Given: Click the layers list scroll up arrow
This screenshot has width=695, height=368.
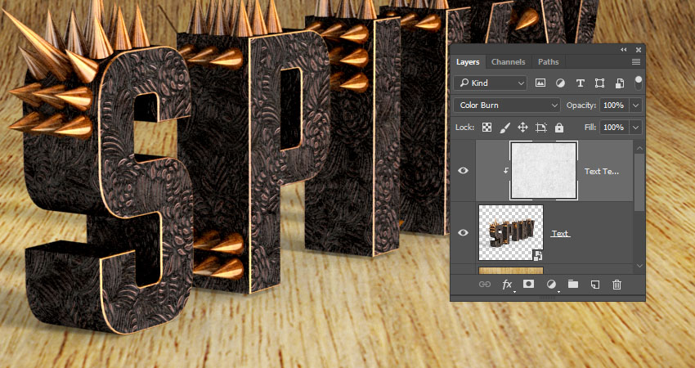Looking at the screenshot, I should (x=639, y=147).
